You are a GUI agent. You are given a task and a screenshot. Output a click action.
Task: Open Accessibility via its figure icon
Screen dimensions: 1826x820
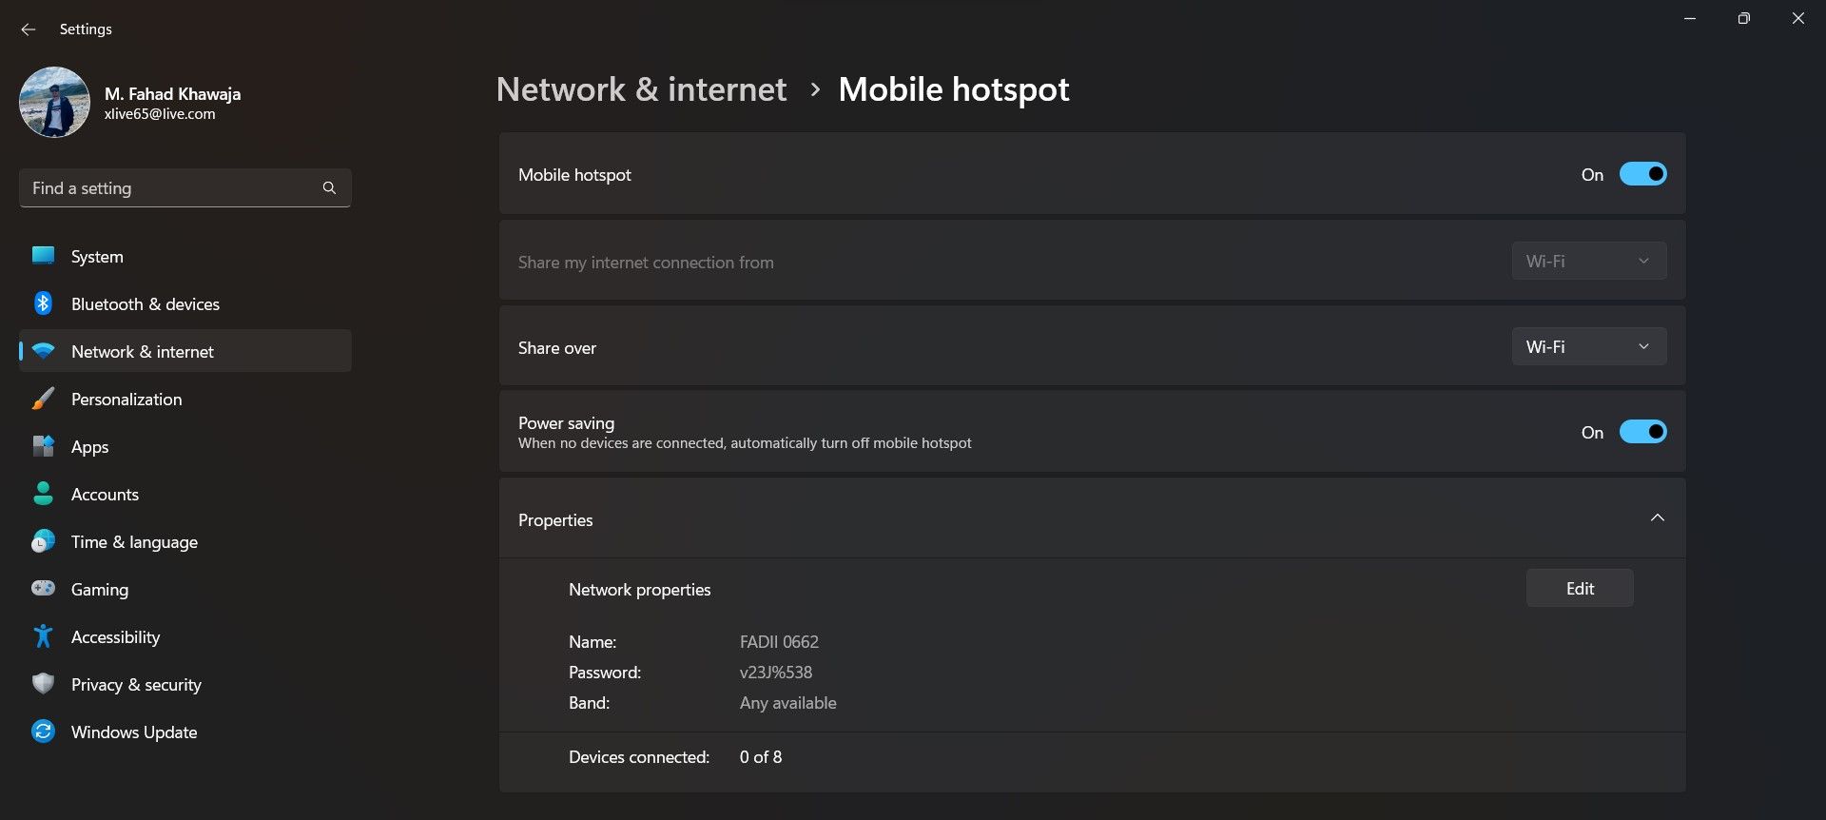(x=43, y=636)
